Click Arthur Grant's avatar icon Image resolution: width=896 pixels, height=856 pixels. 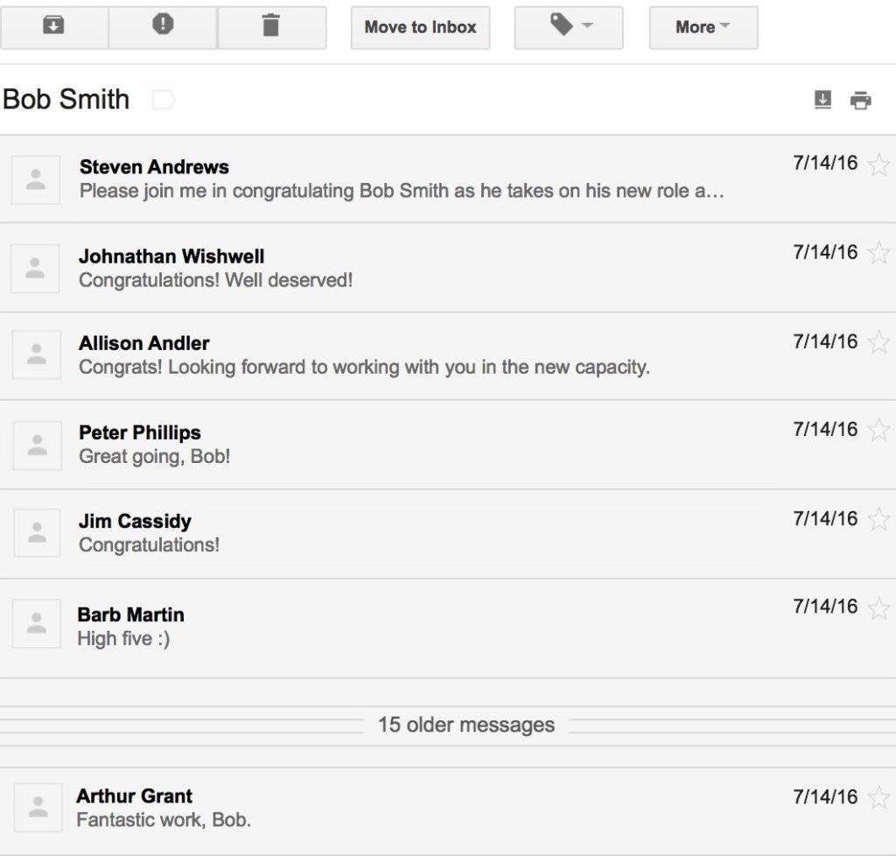38,807
